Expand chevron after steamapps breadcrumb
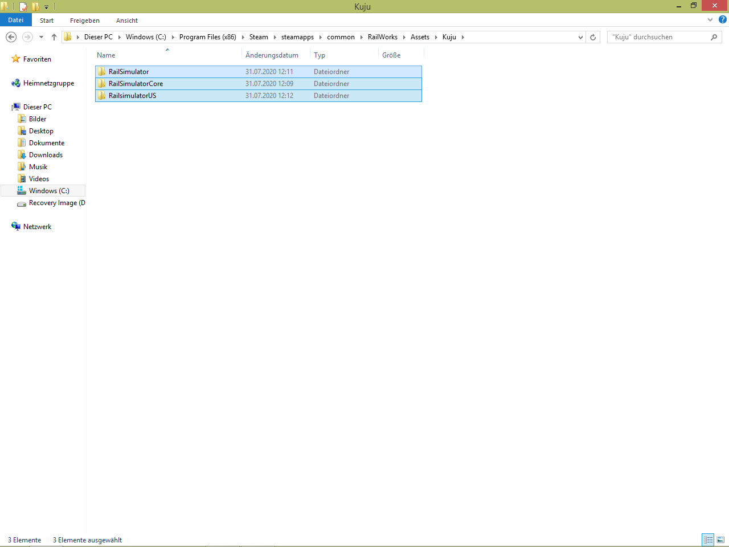Viewport: 729px width, 547px height. [321, 37]
